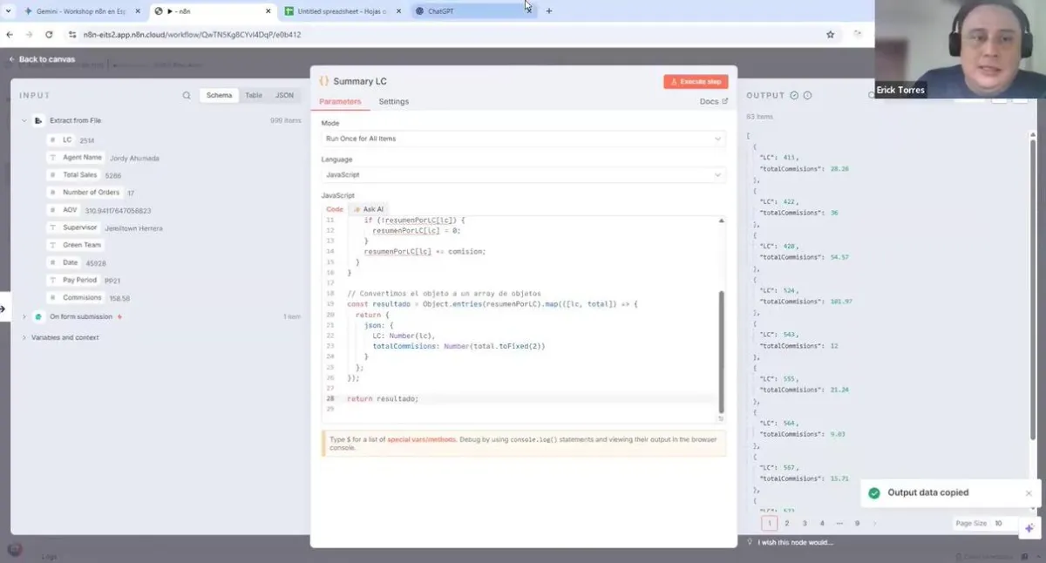Expand Variables and context section

pos(24,337)
